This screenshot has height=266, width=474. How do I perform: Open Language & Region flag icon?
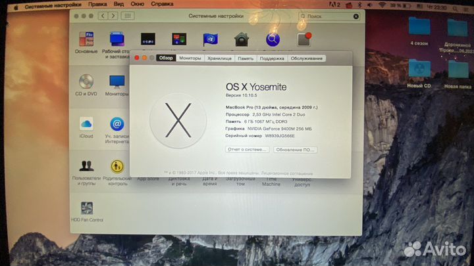[211, 39]
